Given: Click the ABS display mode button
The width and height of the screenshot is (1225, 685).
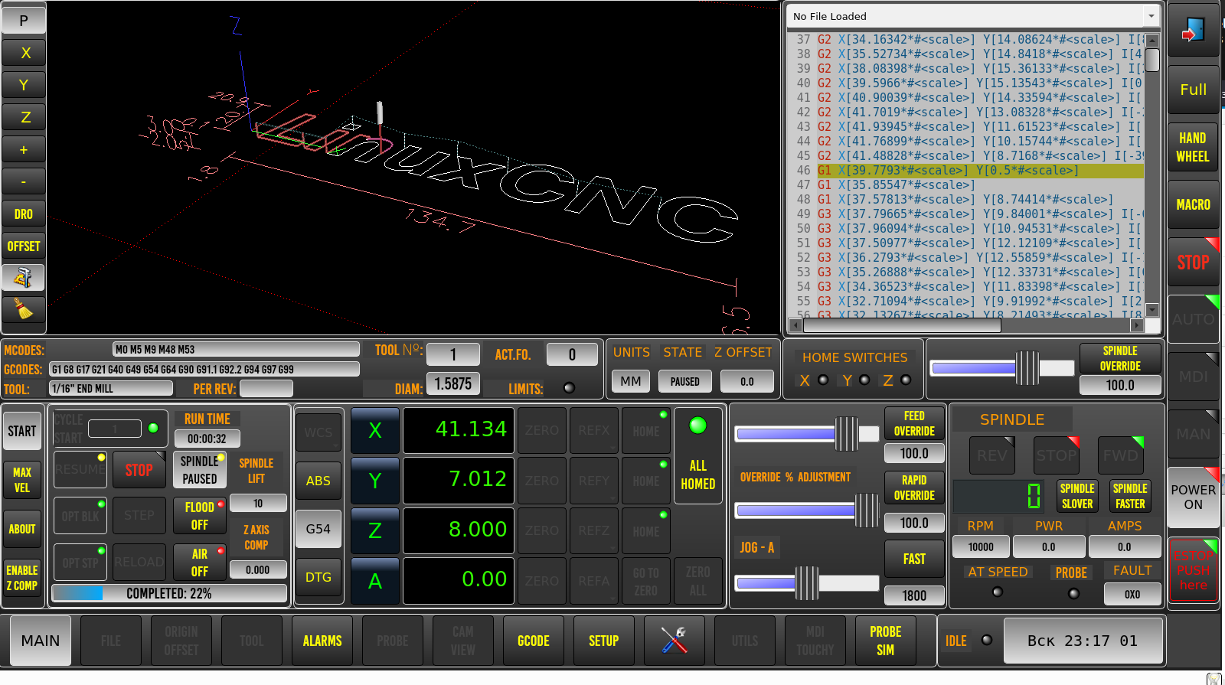Looking at the screenshot, I should 318,481.
